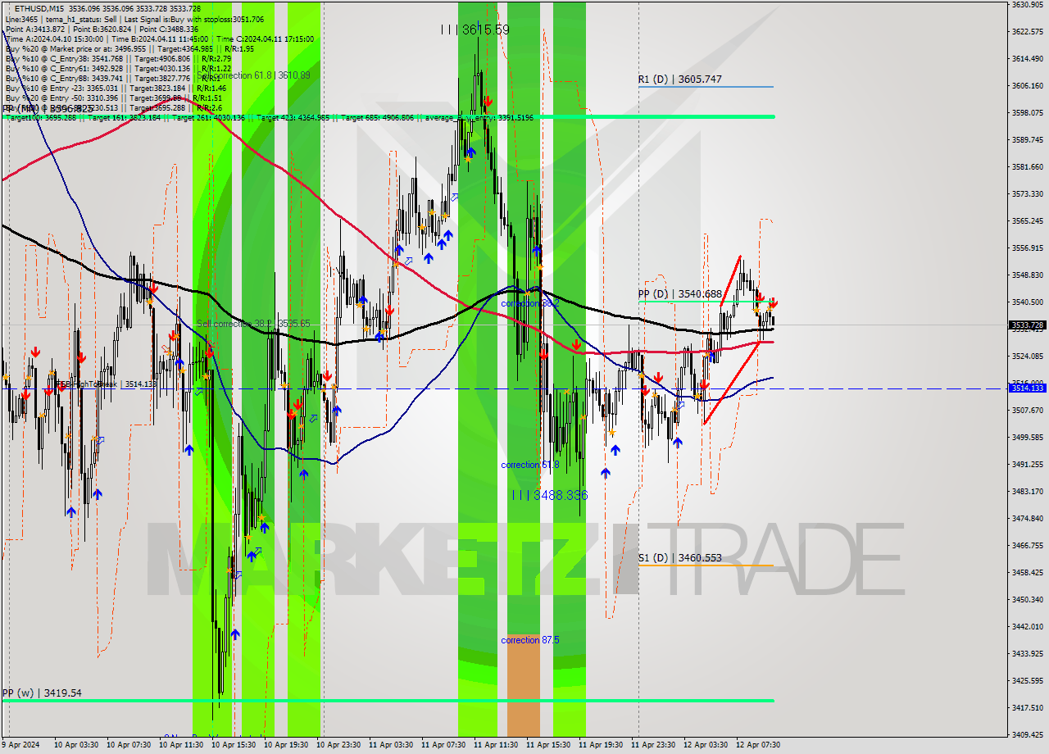The height and width of the screenshot is (754, 1049).
Task: Click Sell correction 61.8 | 3610.89 label
Action: coord(253,75)
